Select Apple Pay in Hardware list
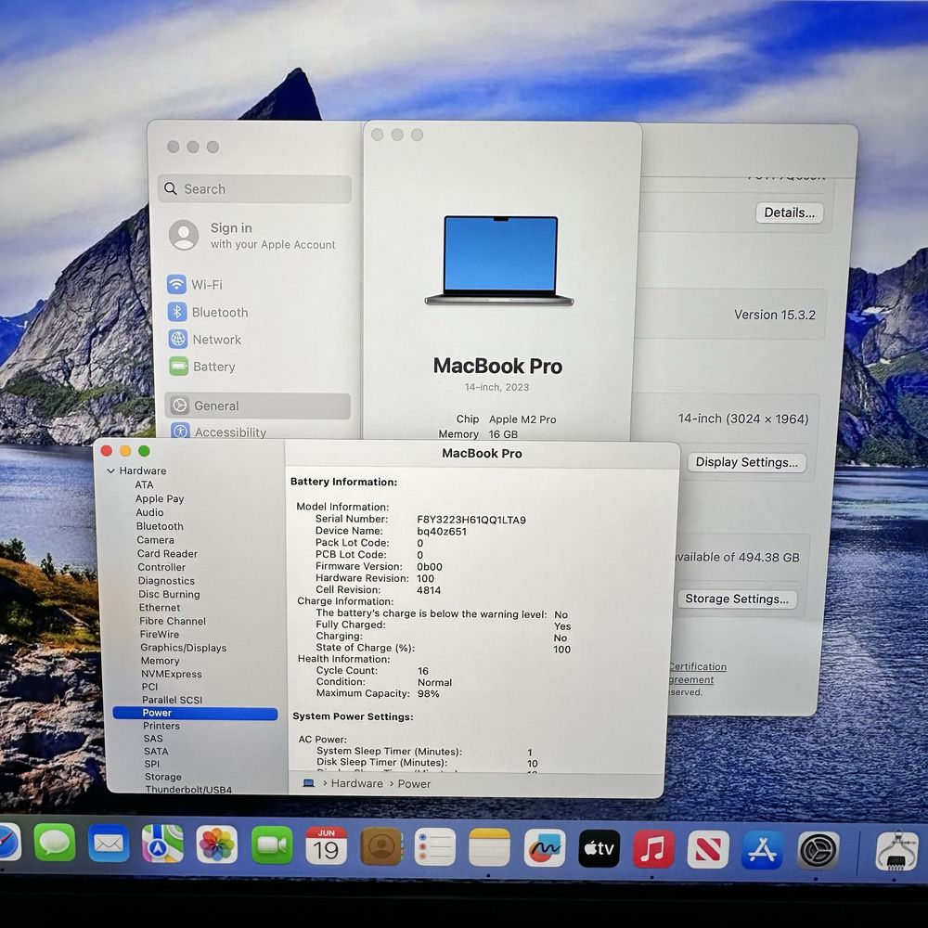This screenshot has width=928, height=928. pyautogui.click(x=160, y=499)
